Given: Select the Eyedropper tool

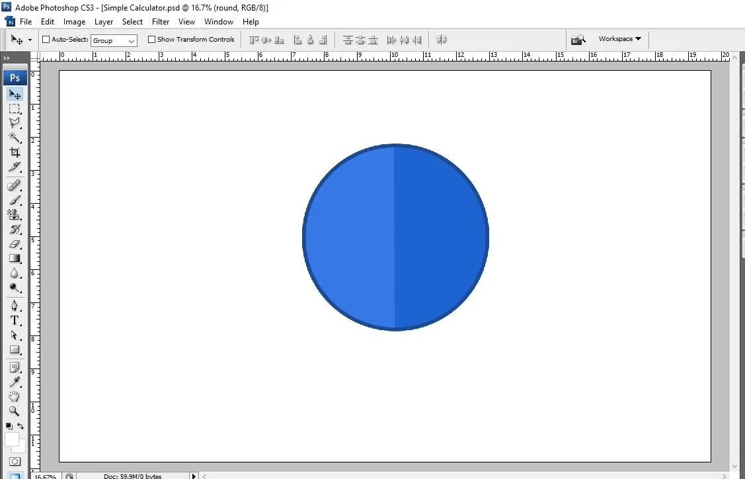Looking at the screenshot, I should point(15,382).
